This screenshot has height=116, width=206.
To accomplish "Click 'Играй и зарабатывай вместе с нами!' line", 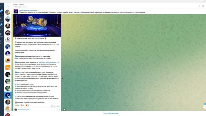I will tap(31, 102).
